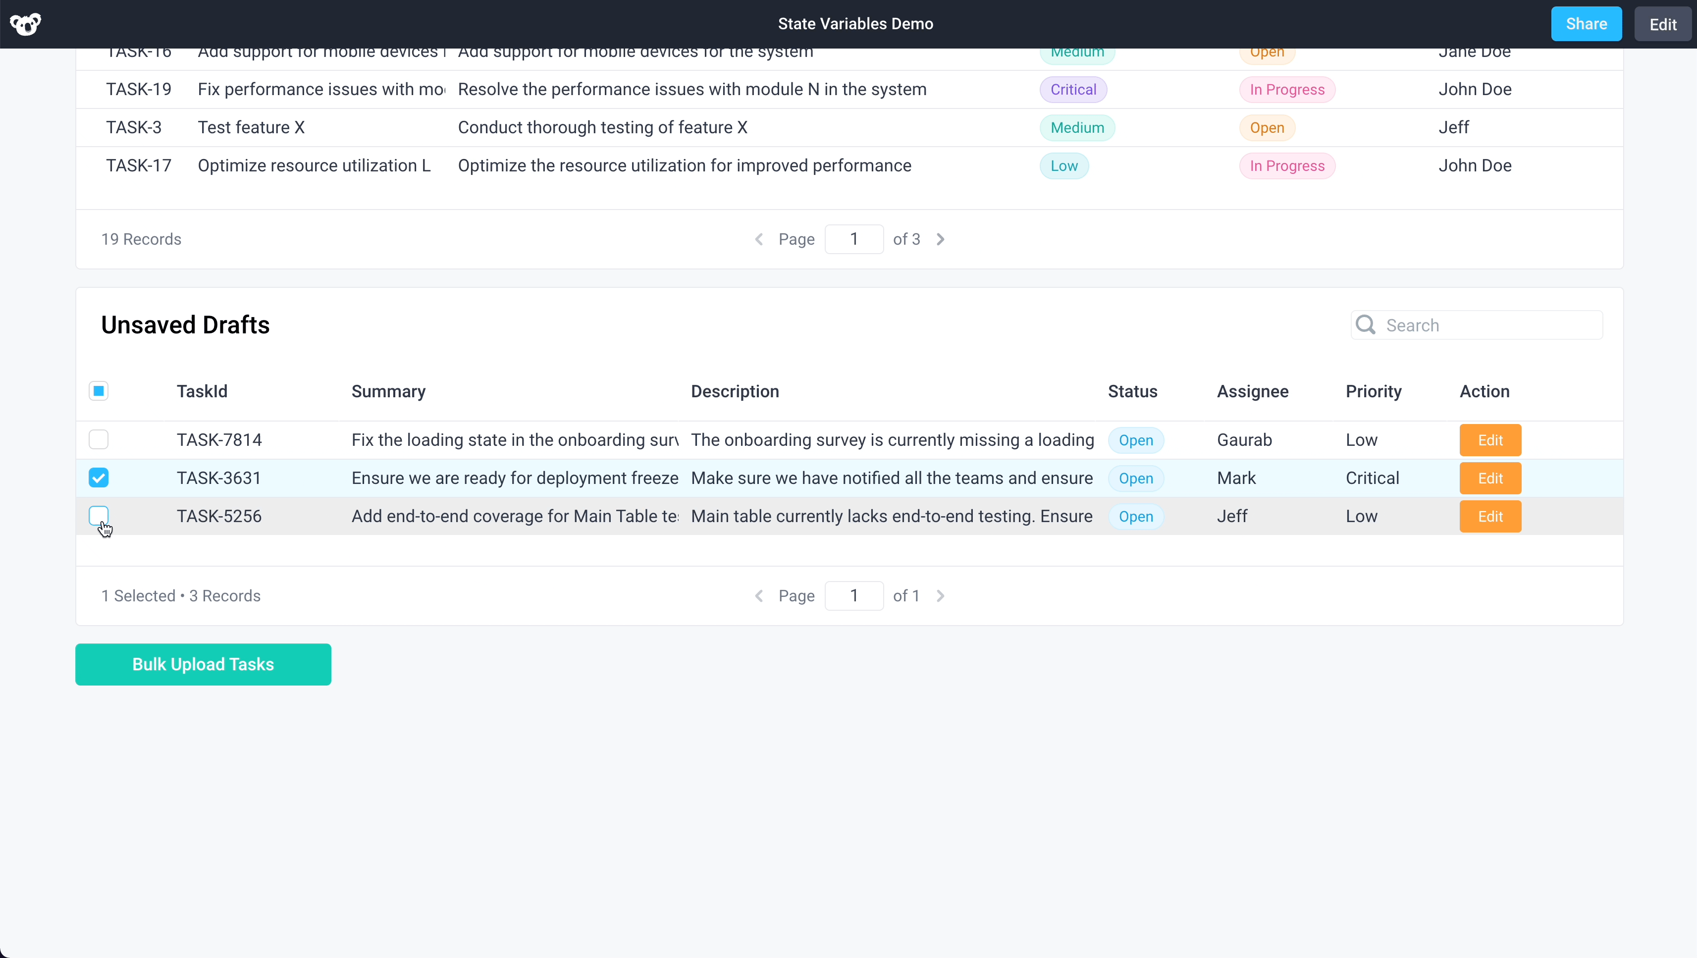Viewport: 1697px width, 958px height.
Task: Click the Edit button in the top-right
Action: pyautogui.click(x=1663, y=24)
